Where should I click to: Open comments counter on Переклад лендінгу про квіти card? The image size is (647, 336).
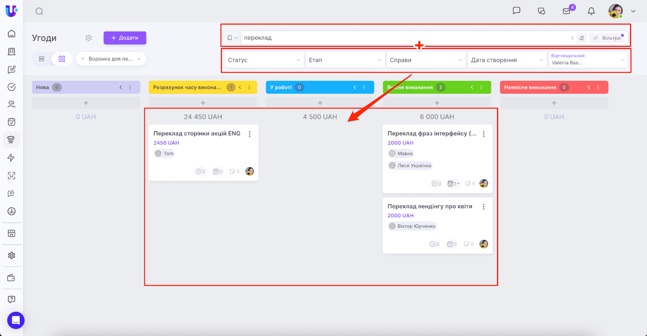[469, 244]
